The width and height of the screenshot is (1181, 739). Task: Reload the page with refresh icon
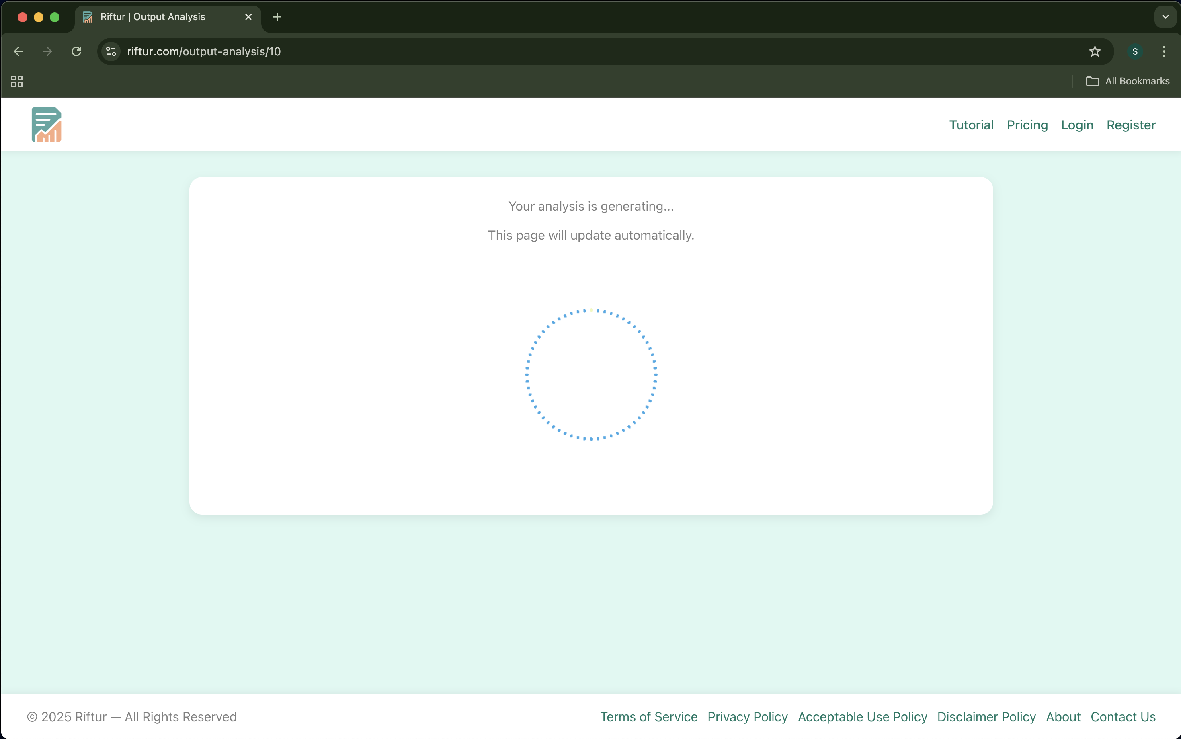(x=76, y=51)
